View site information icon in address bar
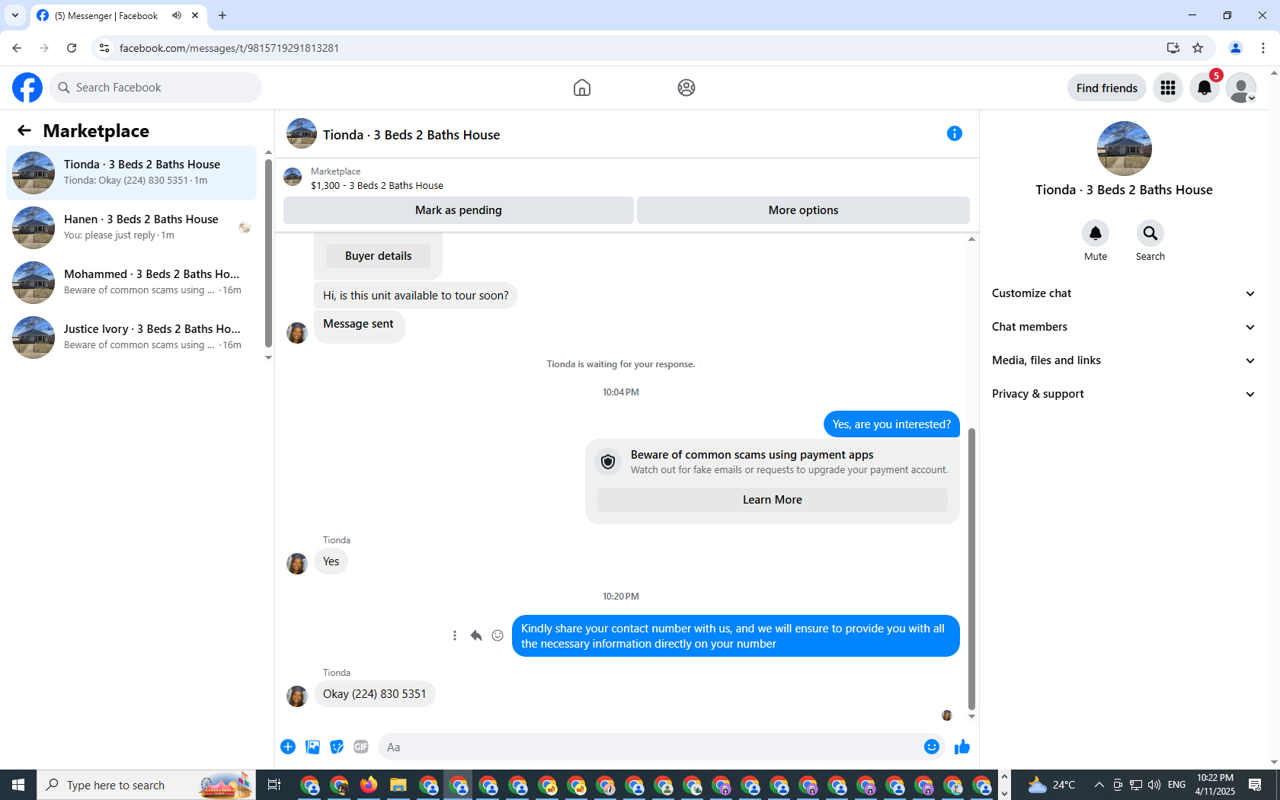 coord(104,48)
